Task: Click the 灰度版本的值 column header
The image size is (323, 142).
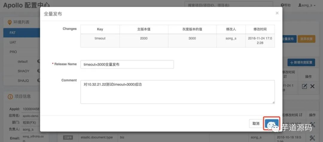Action: tap(192, 30)
